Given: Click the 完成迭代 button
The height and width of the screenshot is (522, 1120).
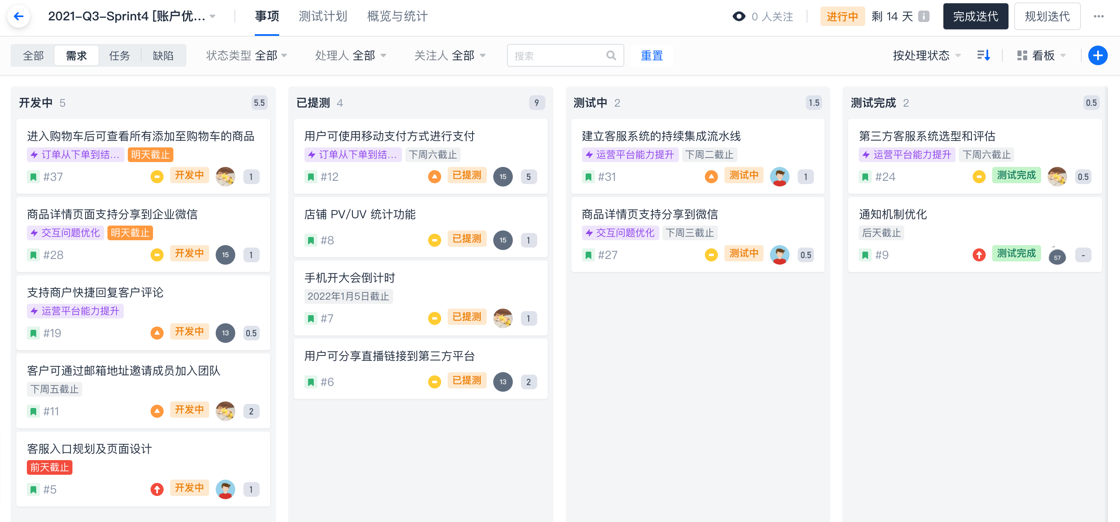Looking at the screenshot, I should tap(975, 17).
